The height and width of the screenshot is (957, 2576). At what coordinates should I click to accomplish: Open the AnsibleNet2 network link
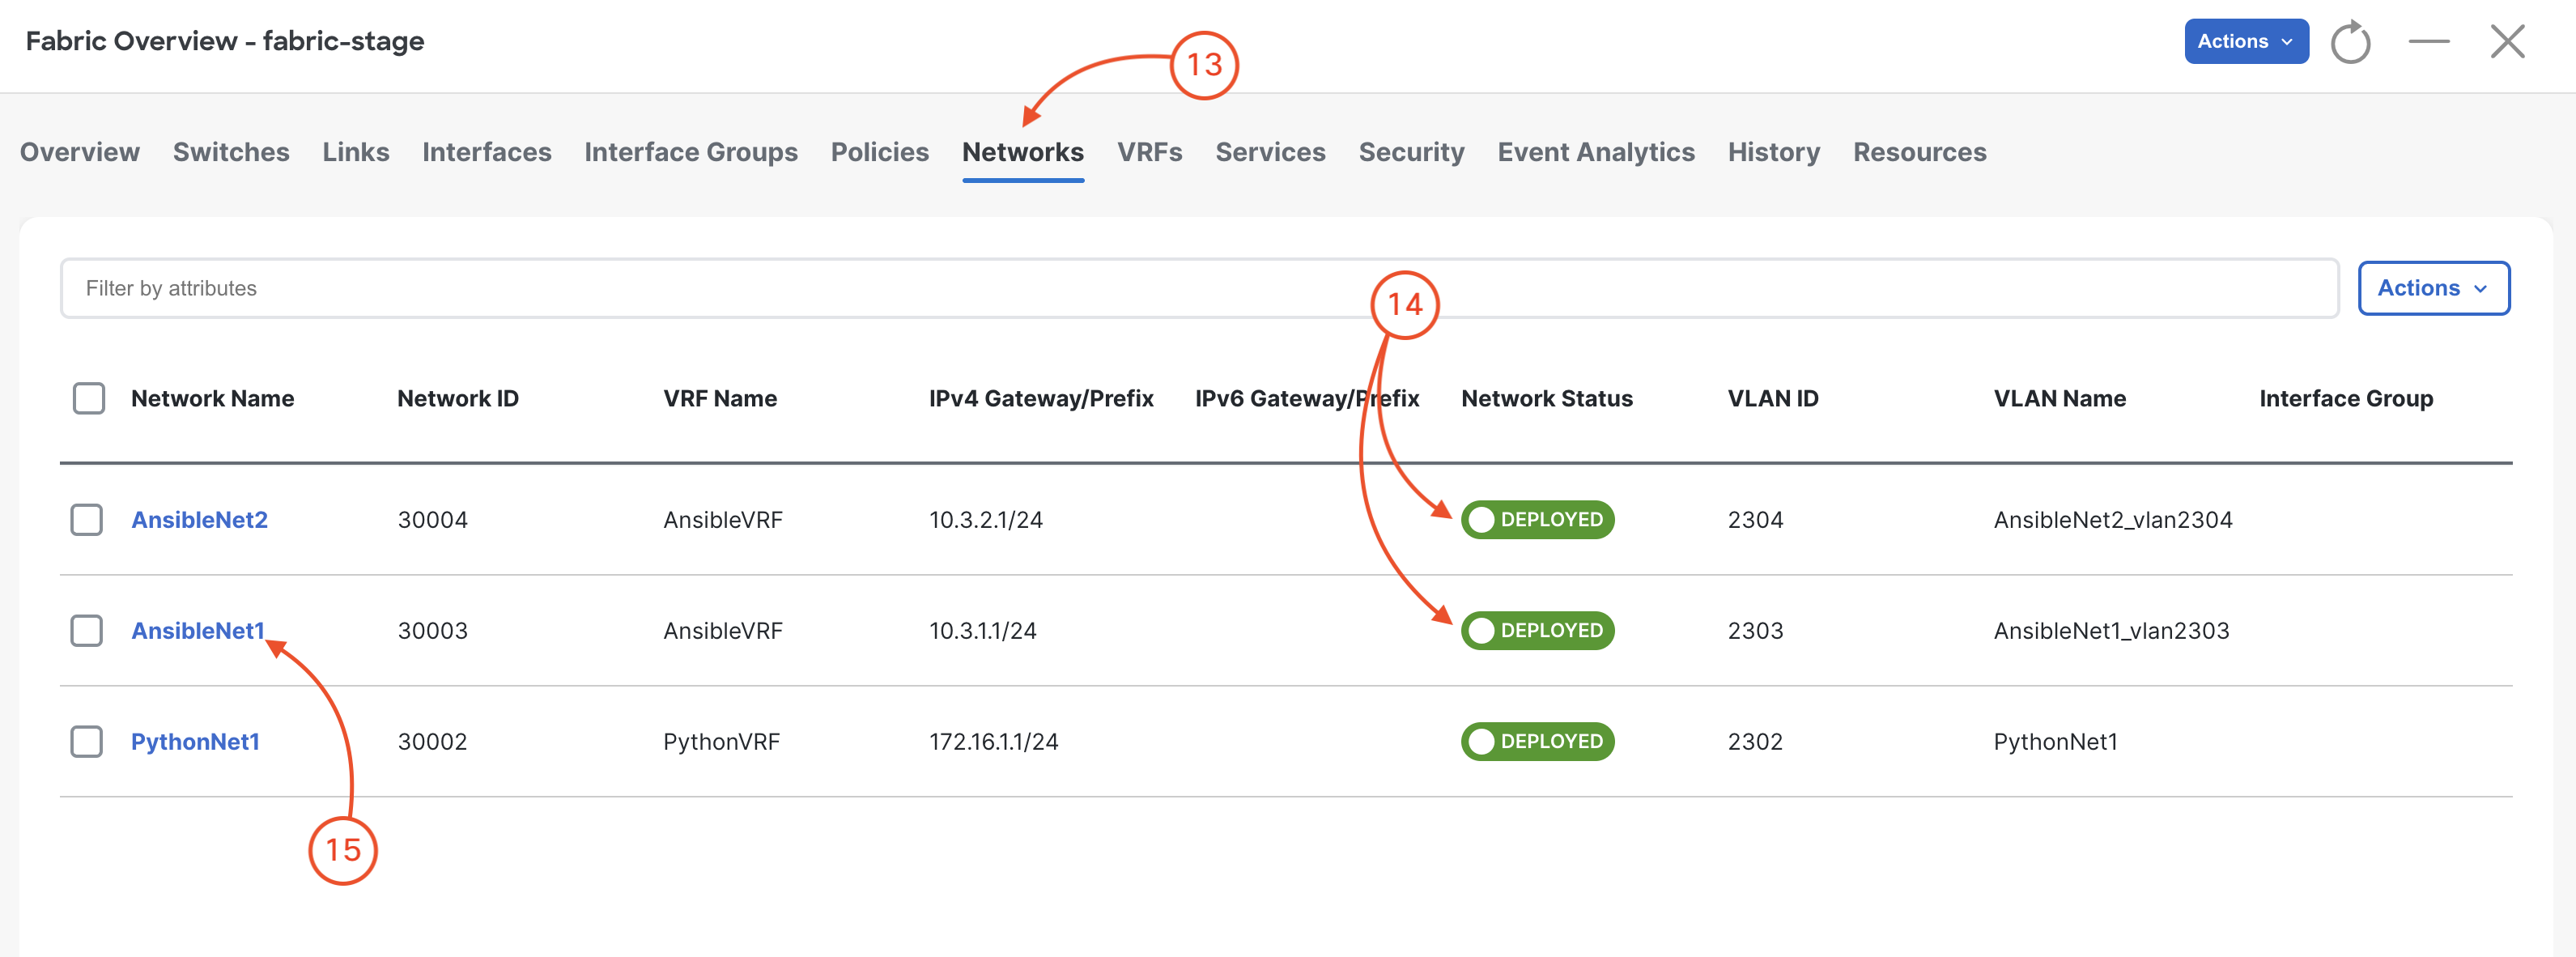click(x=200, y=520)
